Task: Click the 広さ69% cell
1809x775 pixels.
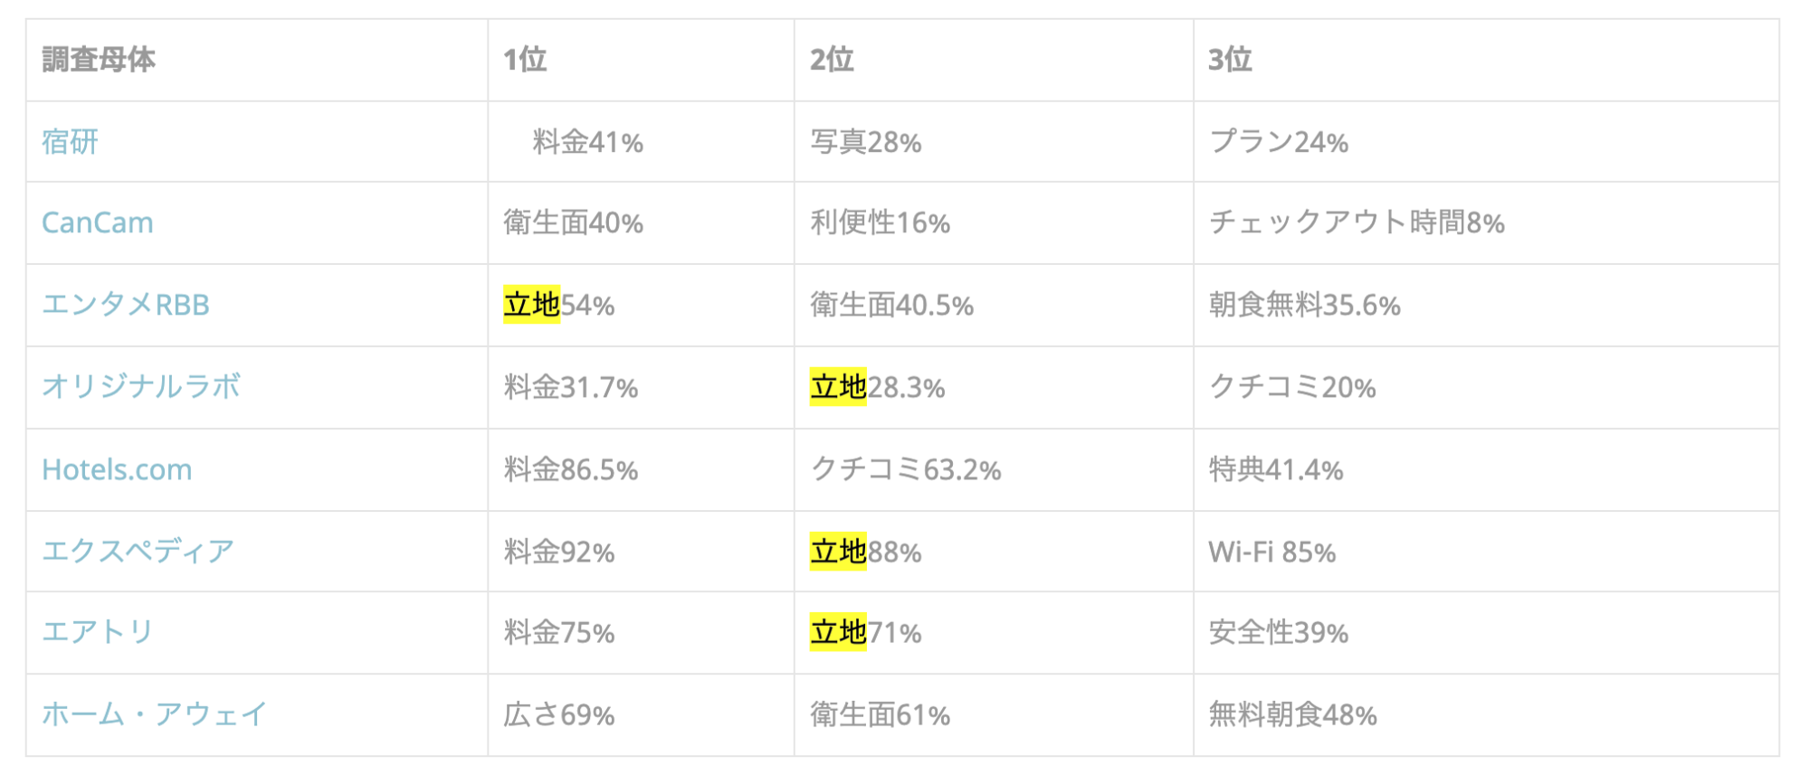Action: coord(559,714)
